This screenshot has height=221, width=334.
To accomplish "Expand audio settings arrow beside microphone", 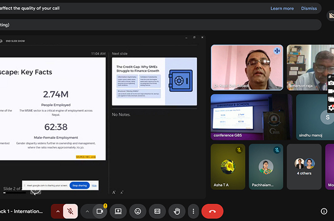I will [x=58, y=211].
